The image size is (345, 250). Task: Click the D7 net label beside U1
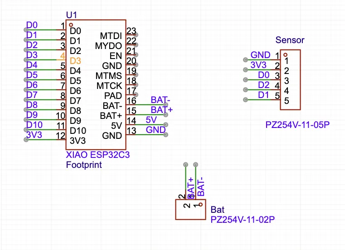[x=32, y=95]
